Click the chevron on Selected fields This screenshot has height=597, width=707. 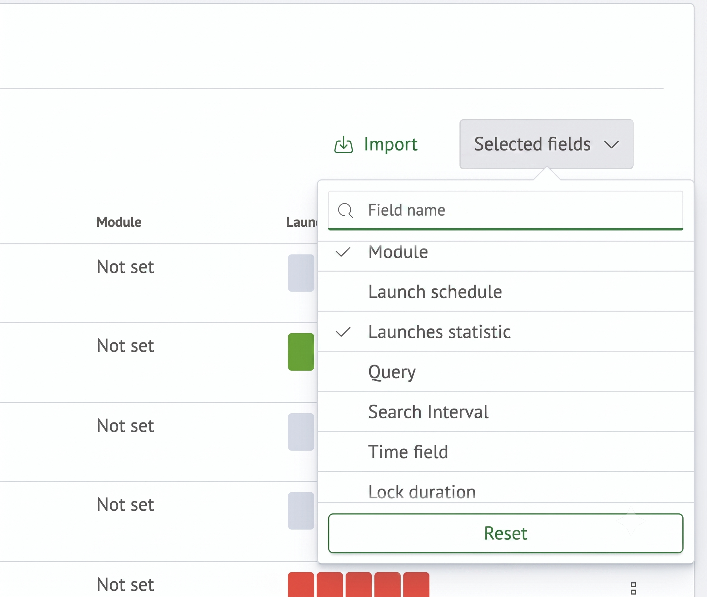[x=611, y=145]
